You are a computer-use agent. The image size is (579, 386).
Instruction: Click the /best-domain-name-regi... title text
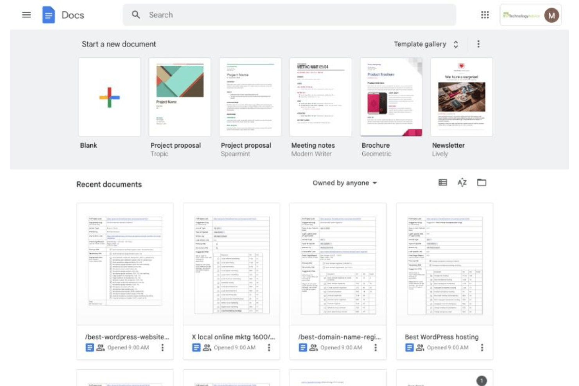pyautogui.click(x=339, y=337)
